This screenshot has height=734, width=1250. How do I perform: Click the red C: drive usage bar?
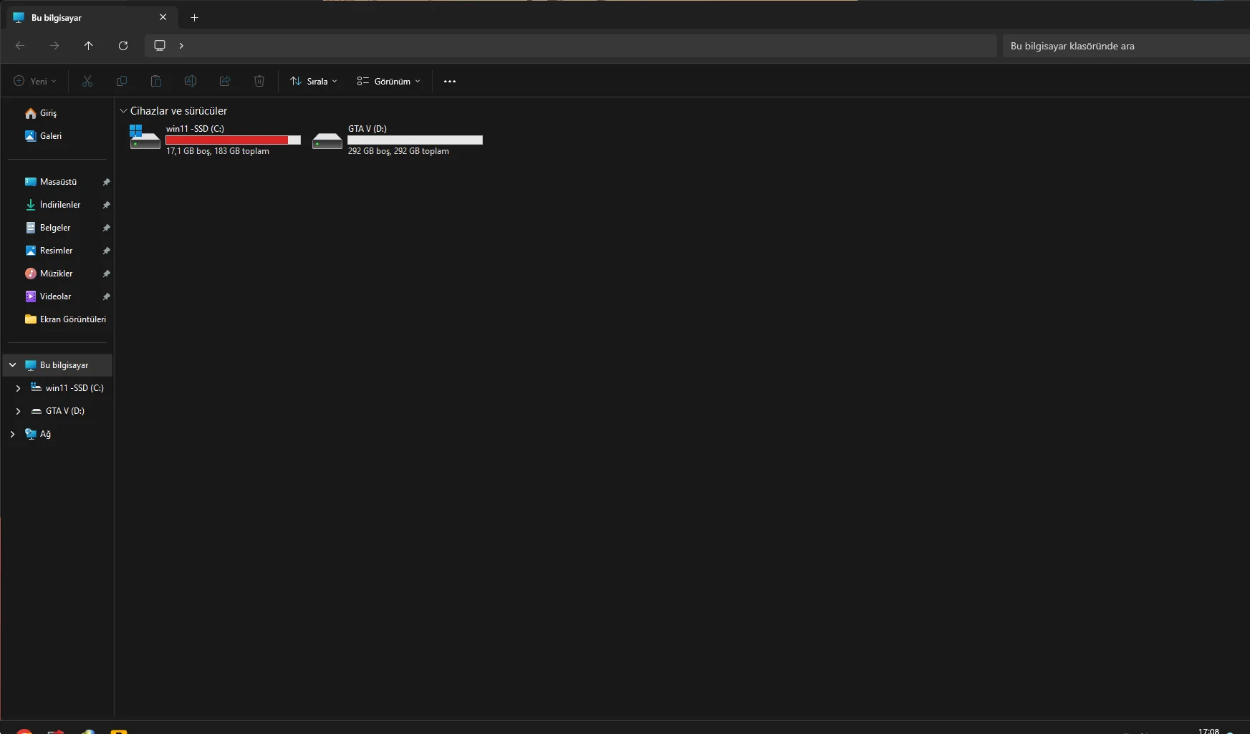(233, 140)
